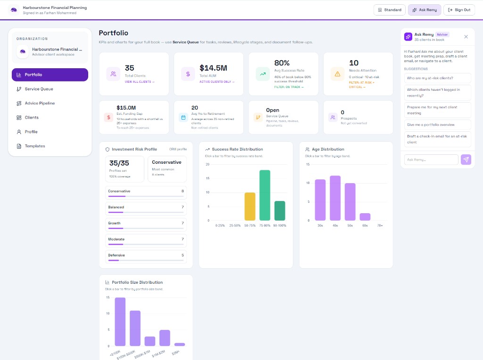Filter by the 90-100% dark green bar
The image size is (483, 360).
coord(280,211)
